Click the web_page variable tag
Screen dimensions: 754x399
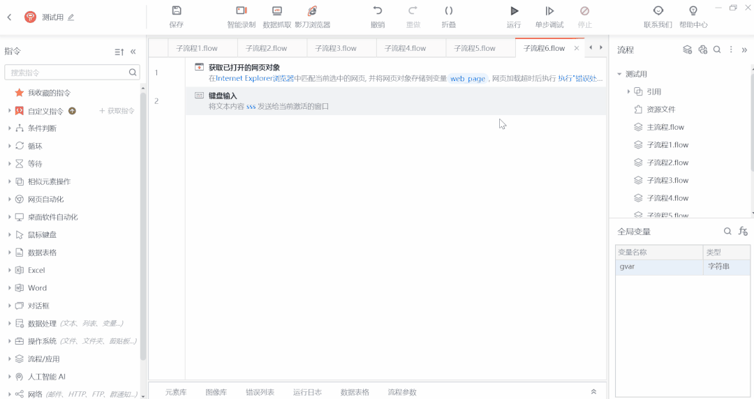click(468, 78)
